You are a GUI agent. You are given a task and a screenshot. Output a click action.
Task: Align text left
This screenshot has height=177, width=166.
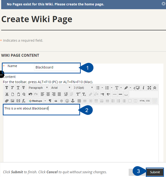coord(42,94)
